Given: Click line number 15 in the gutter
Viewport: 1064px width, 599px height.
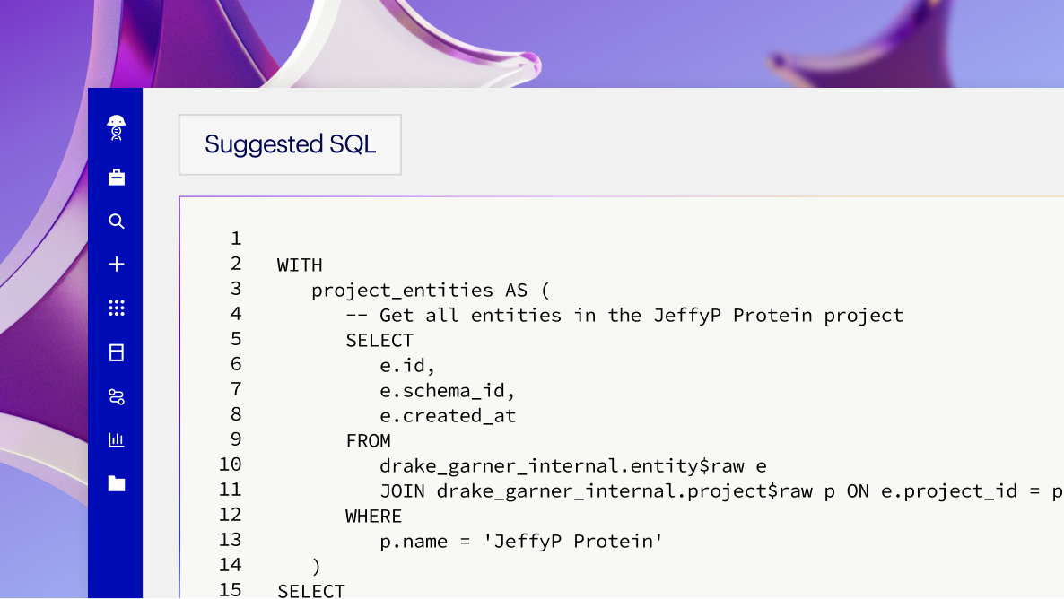Looking at the screenshot, I should coord(231,590).
